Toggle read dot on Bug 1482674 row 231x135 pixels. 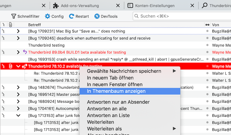point(208,87)
